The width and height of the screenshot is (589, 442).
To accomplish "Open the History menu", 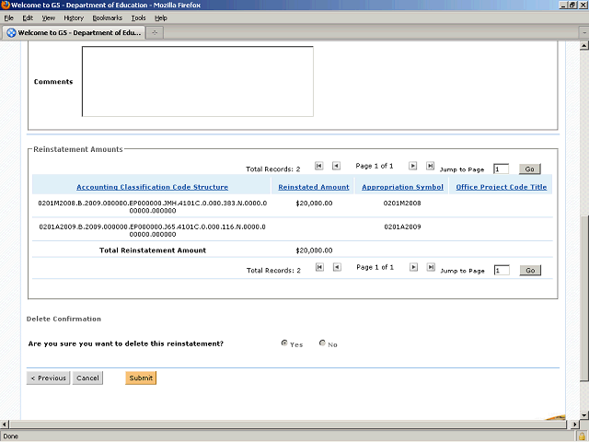I will tap(74, 17).
